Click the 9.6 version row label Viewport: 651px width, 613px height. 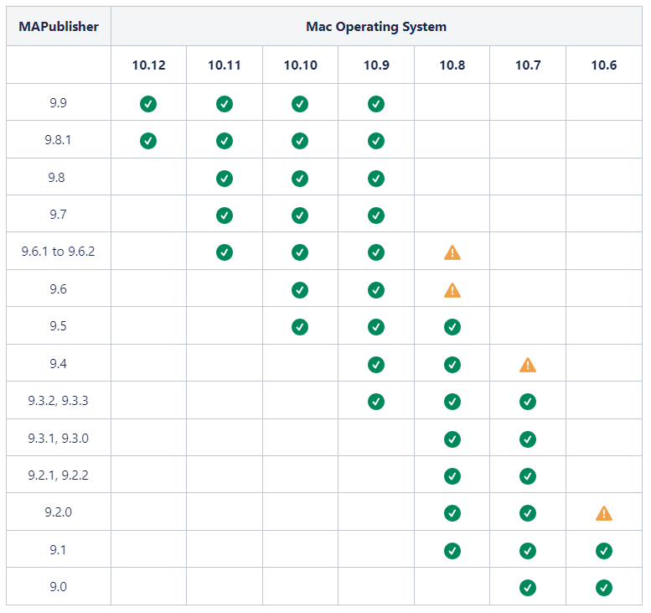(x=58, y=288)
